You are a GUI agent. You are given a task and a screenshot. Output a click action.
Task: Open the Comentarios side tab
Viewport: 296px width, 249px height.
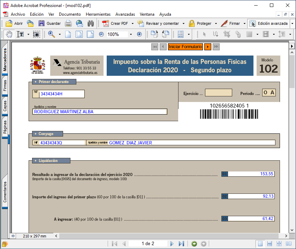coord(5,192)
